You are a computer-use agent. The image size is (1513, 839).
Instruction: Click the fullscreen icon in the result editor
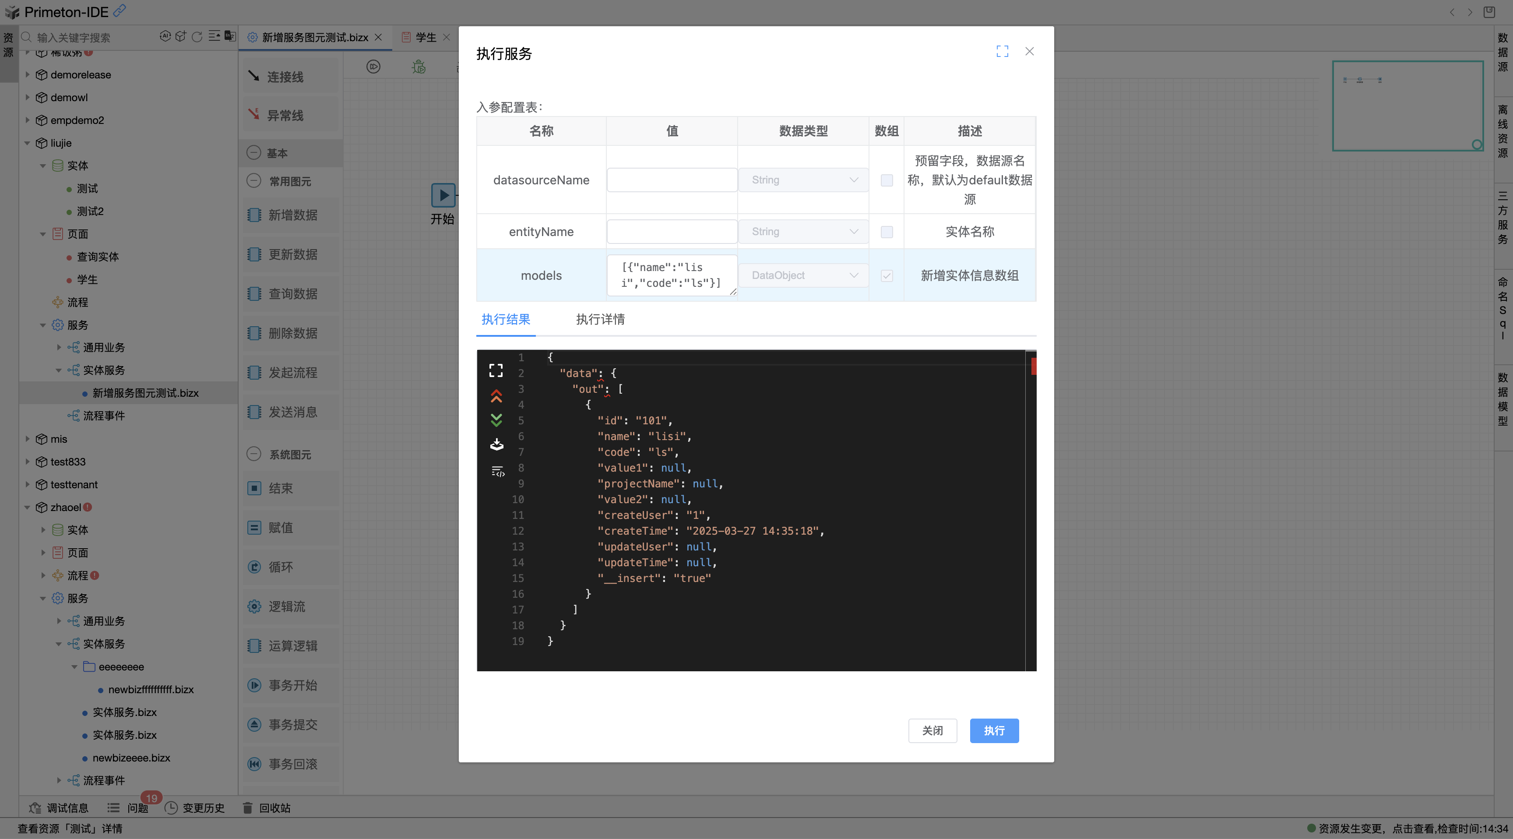coord(496,370)
